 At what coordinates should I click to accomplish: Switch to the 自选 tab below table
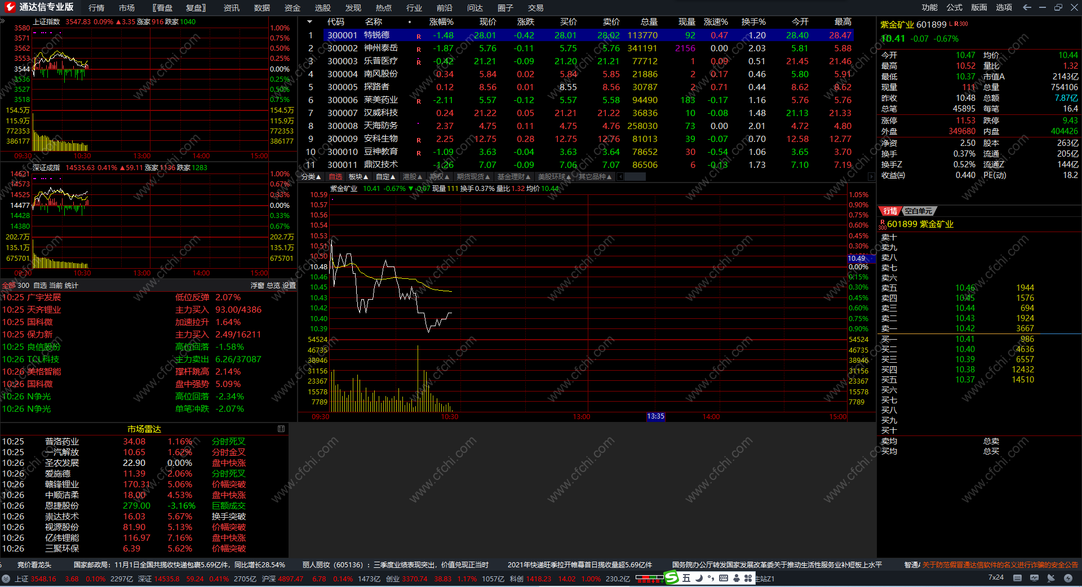pyautogui.click(x=335, y=177)
